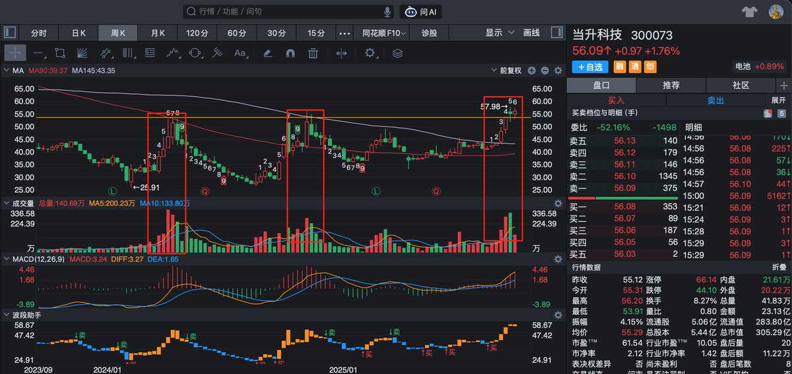Open 波段助手 panel settings gear
Viewport: 792px width, 374px height.
(558, 315)
